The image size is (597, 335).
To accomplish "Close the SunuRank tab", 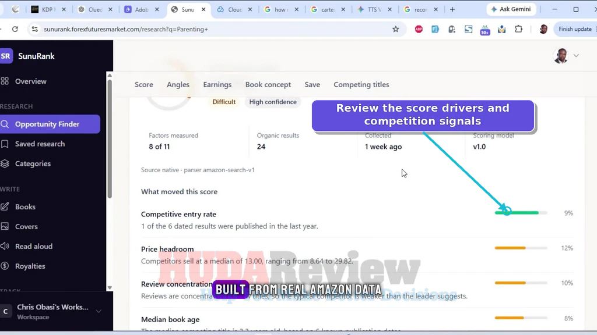I will (x=203, y=9).
